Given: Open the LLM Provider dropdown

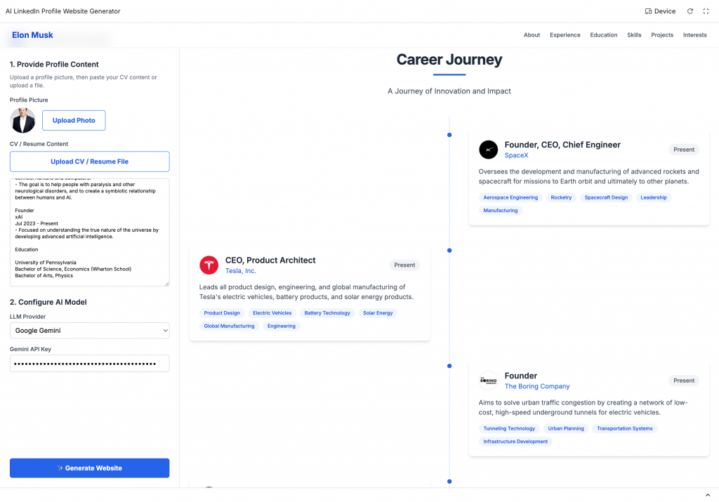Looking at the screenshot, I should pos(89,331).
